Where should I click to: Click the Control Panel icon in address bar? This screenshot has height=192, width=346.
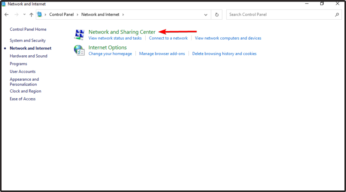pos(40,14)
